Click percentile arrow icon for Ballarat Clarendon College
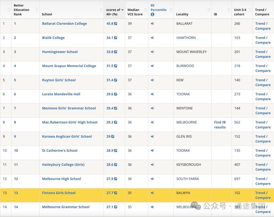The width and height of the screenshot is (274, 217). (152, 24)
